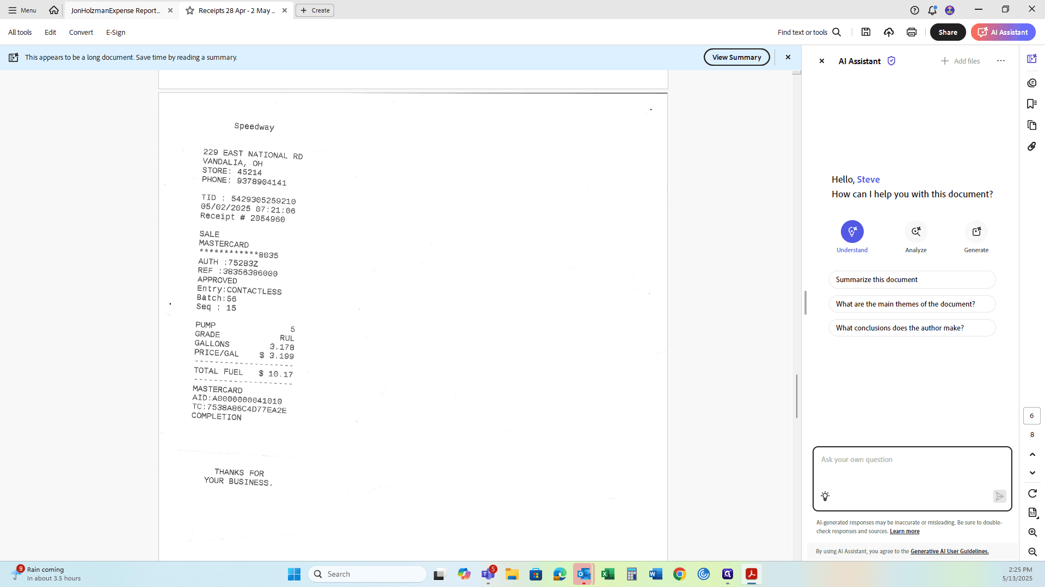Open Excel from the taskbar
Viewport: 1045px width, 587px height.
pyautogui.click(x=607, y=574)
